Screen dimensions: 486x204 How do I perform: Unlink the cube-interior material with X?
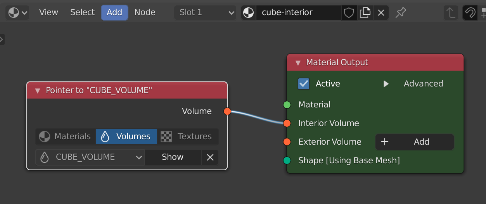(x=381, y=13)
